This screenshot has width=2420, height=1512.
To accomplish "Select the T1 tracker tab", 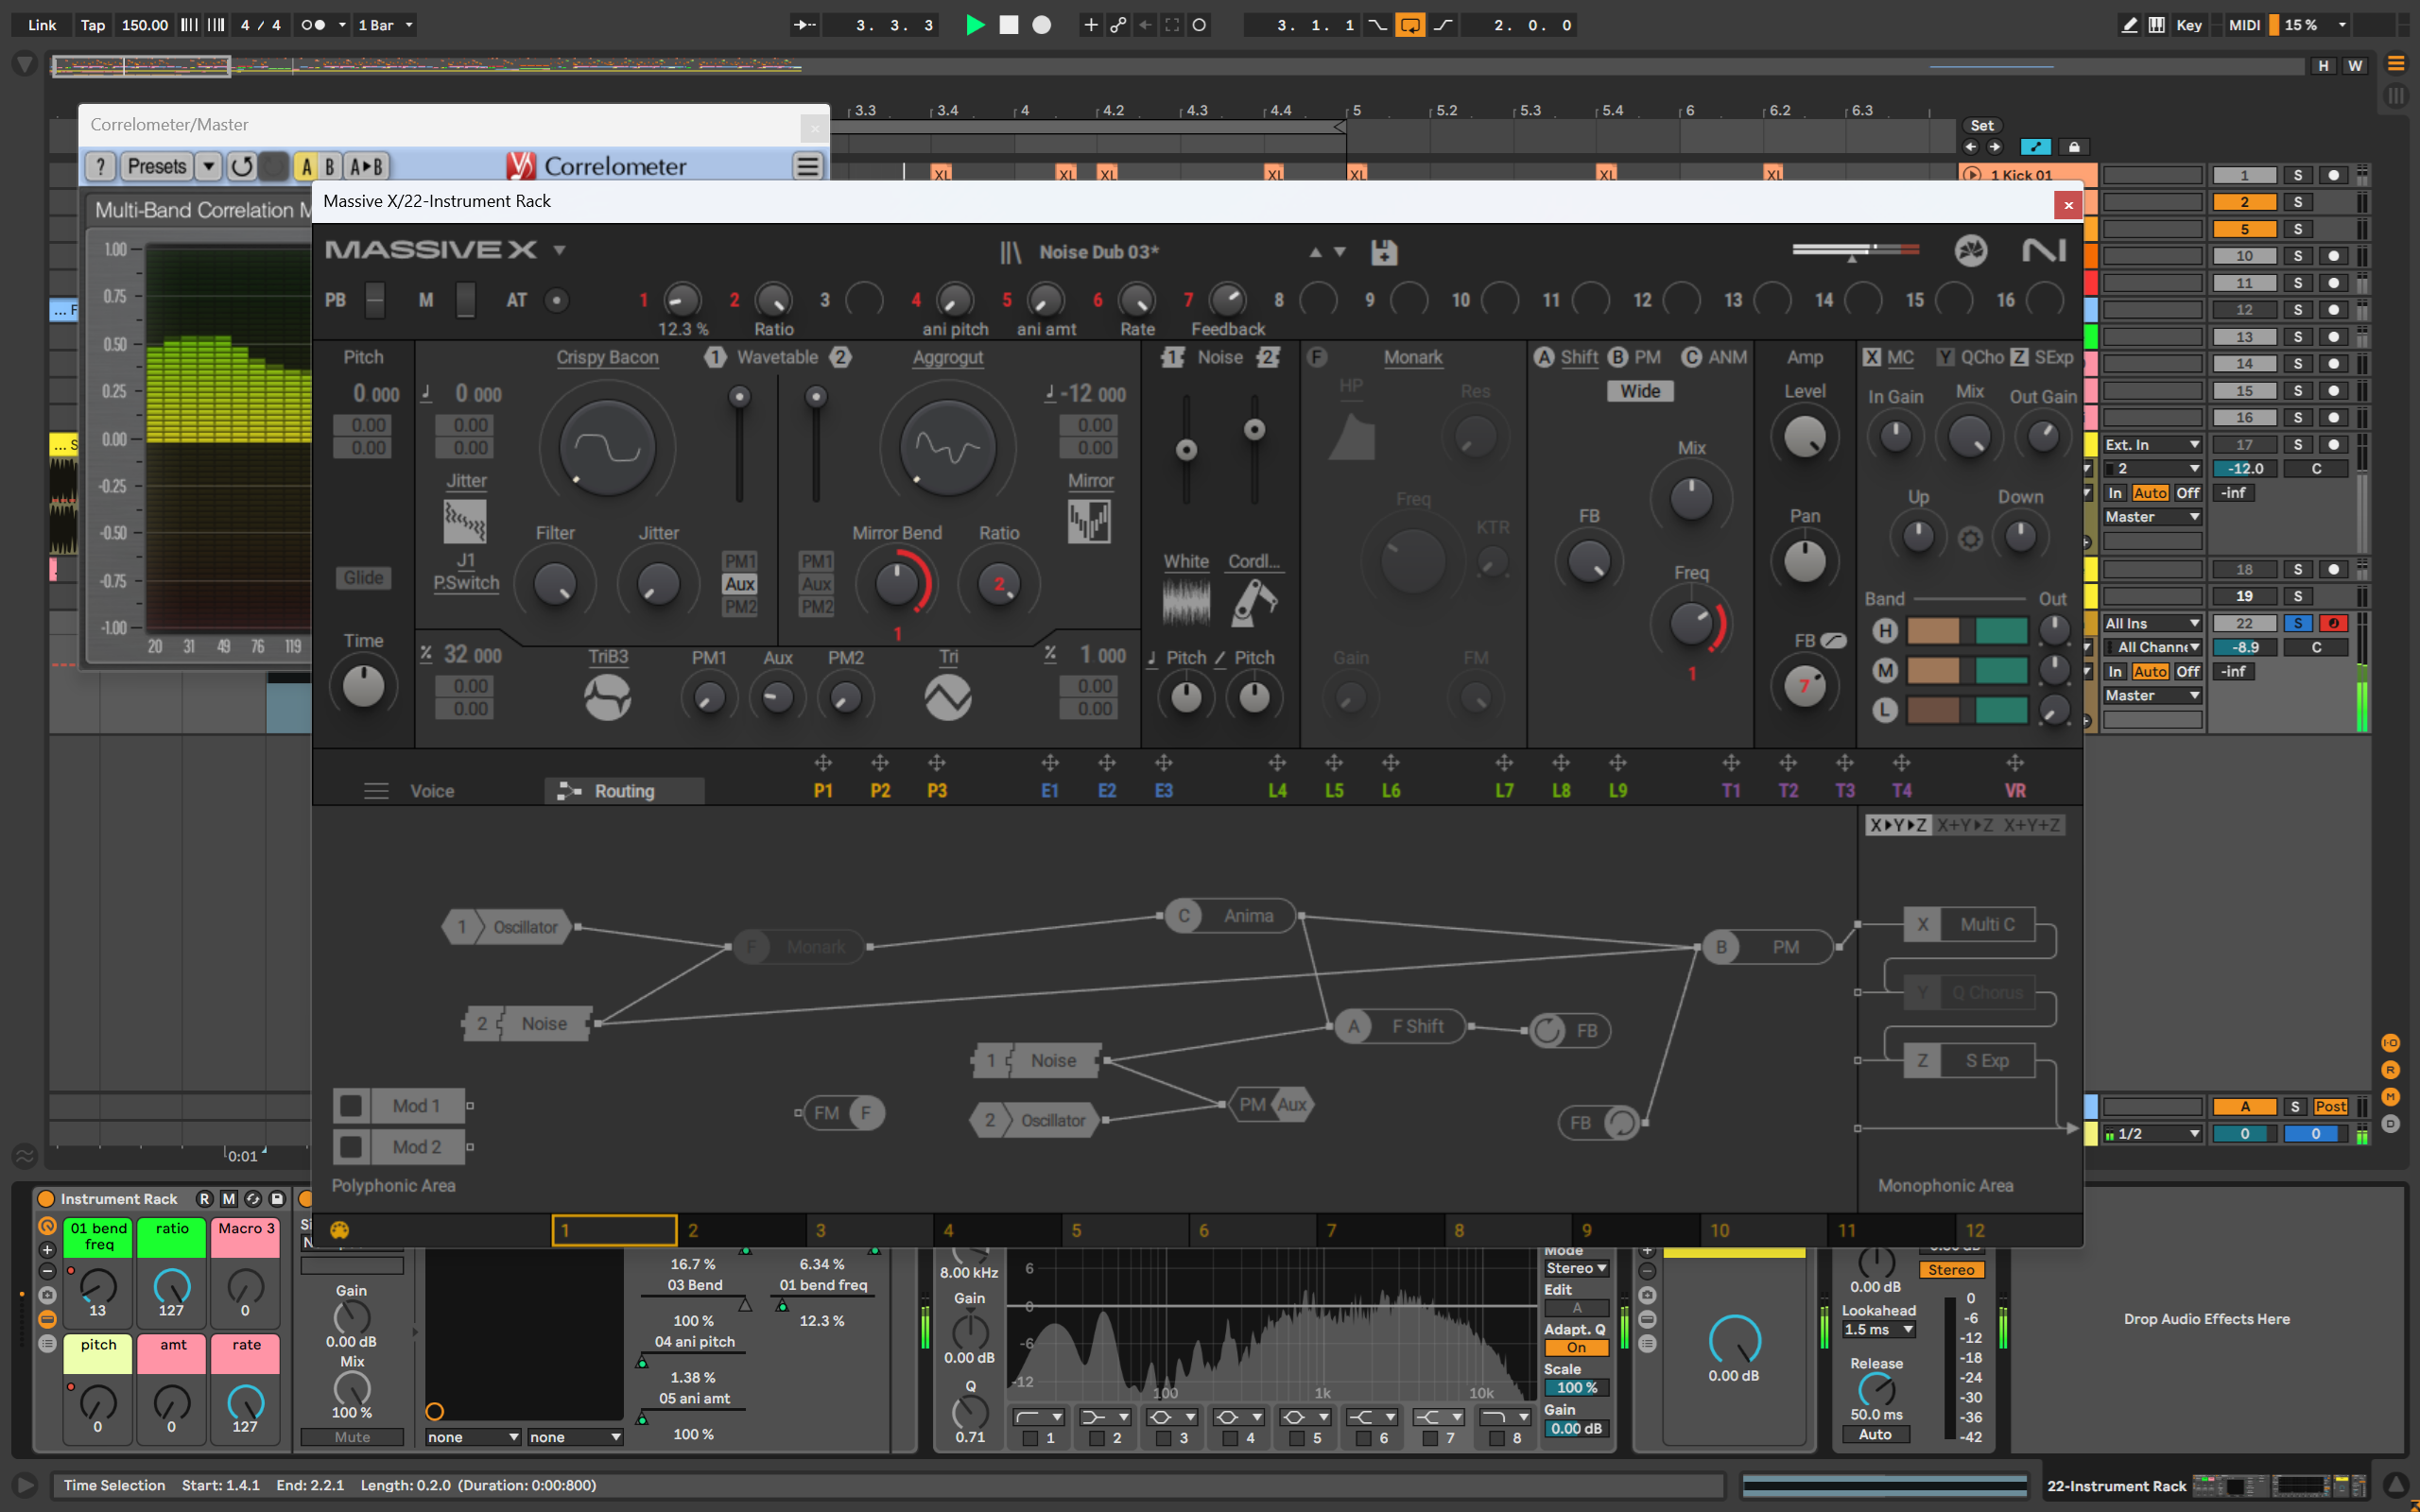I will point(1731,791).
